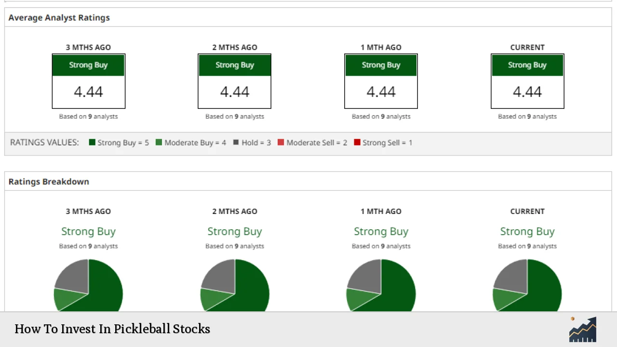Click the Strong Sell = 1 legend text
617x347 pixels.
coord(388,143)
